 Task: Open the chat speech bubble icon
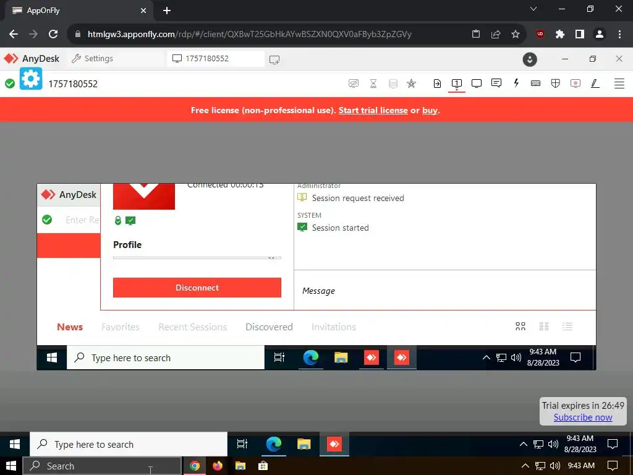pos(496,83)
